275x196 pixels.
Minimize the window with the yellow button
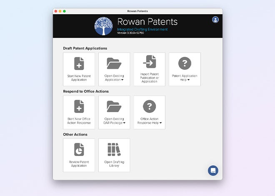pyautogui.click(x=60, y=11)
